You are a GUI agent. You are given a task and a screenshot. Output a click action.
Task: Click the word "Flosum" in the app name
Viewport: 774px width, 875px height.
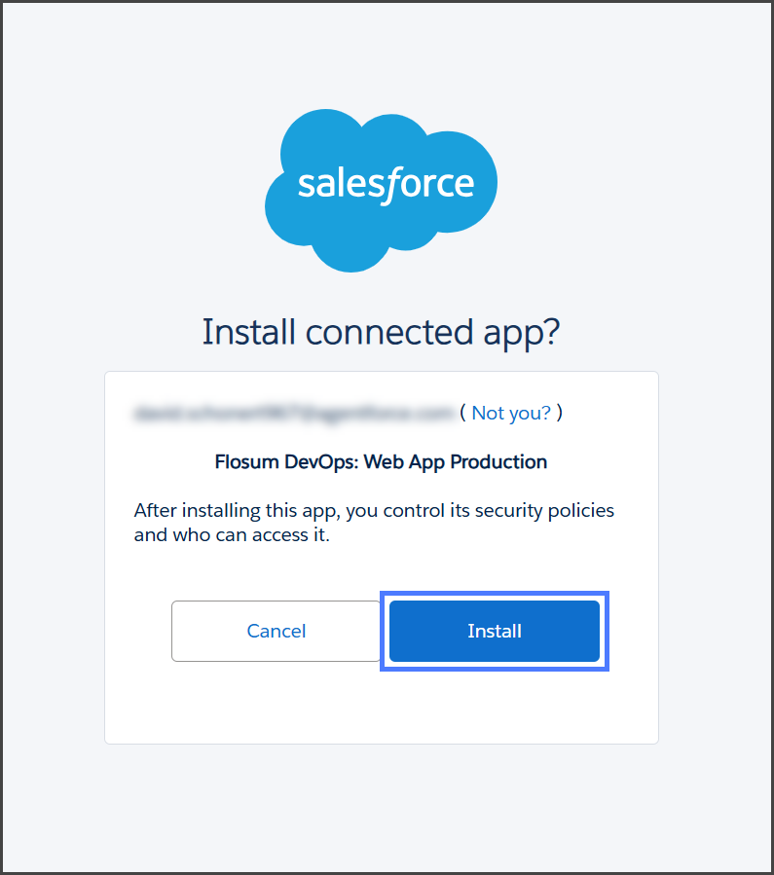(245, 461)
